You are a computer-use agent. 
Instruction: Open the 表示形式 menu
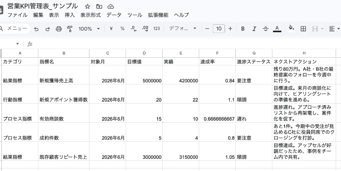[91, 15]
